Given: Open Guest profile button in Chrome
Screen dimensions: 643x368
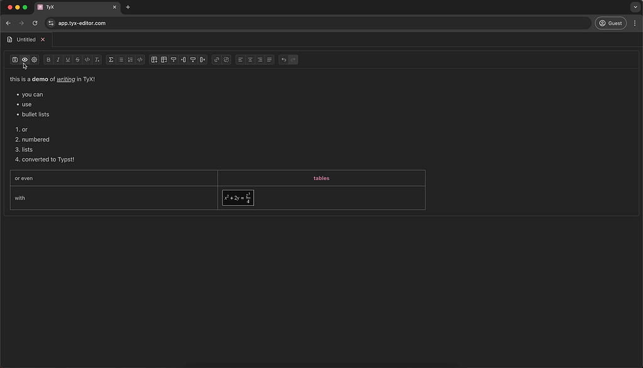Looking at the screenshot, I should [x=610, y=23].
